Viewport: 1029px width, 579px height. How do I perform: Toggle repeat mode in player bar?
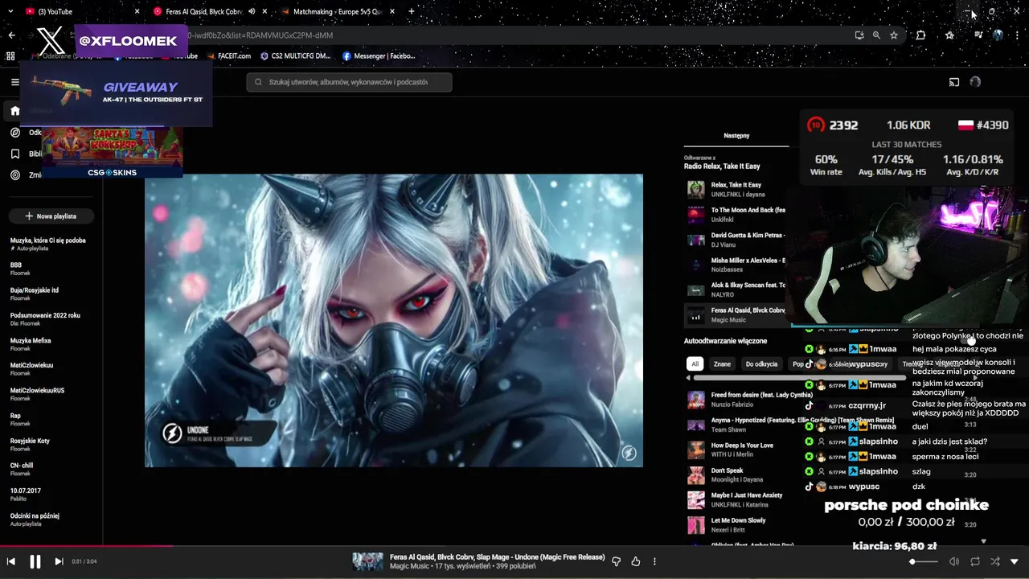click(x=975, y=561)
